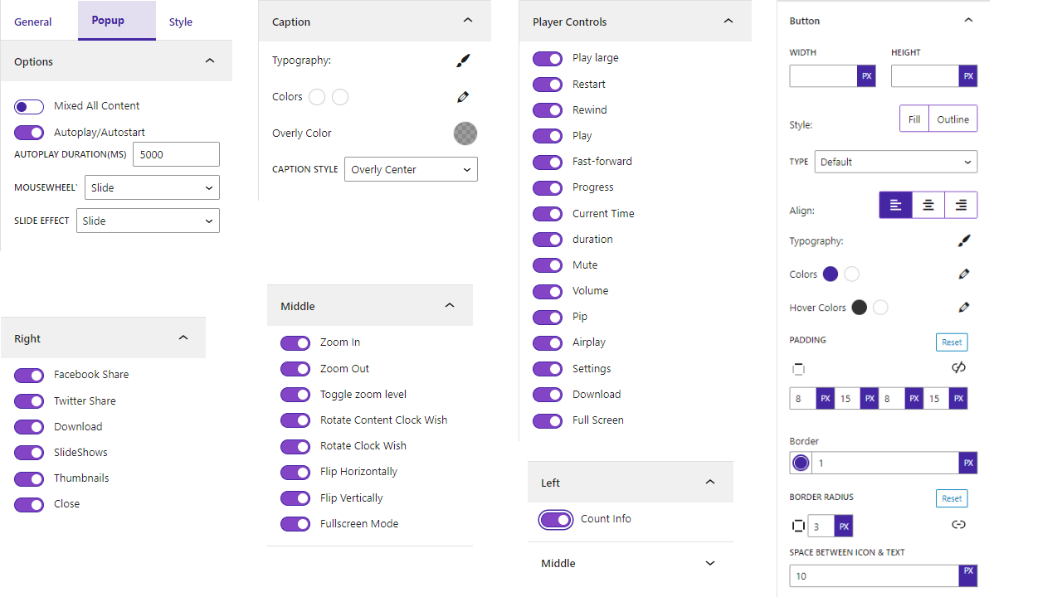This screenshot has height=597, width=1062.
Task: Toggle Mixed All Content switch
Action: (29, 106)
